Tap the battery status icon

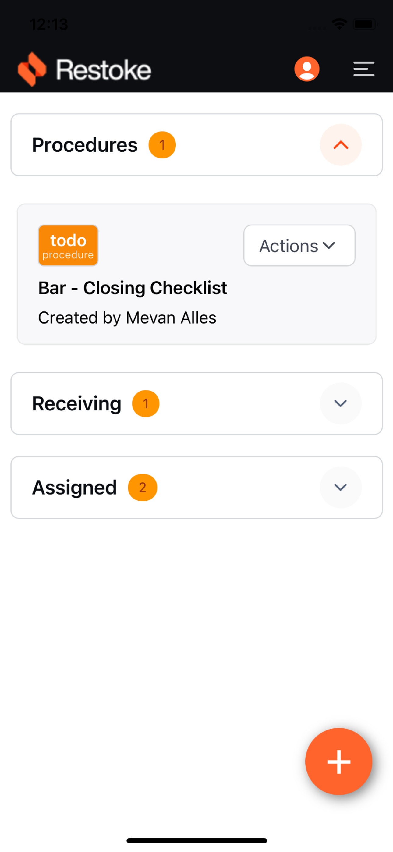pyautogui.click(x=365, y=24)
